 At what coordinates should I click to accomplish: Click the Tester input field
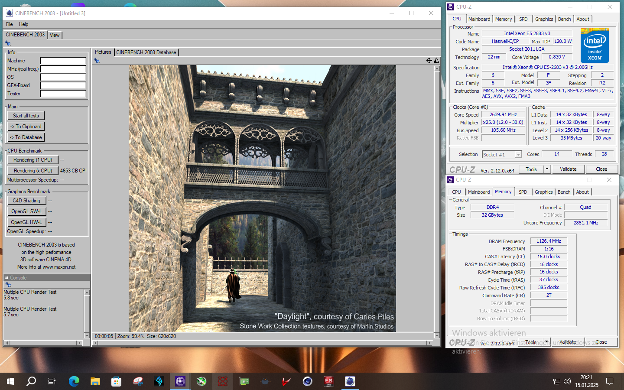63,94
